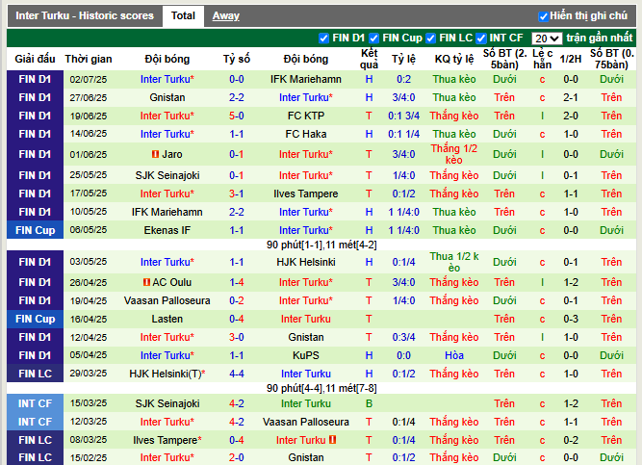Open KuPS team link

pyautogui.click(x=306, y=355)
